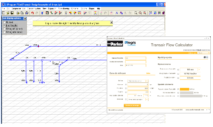Click the A-with-B text format icon
This screenshot has width=213, height=127.
click(121, 13)
